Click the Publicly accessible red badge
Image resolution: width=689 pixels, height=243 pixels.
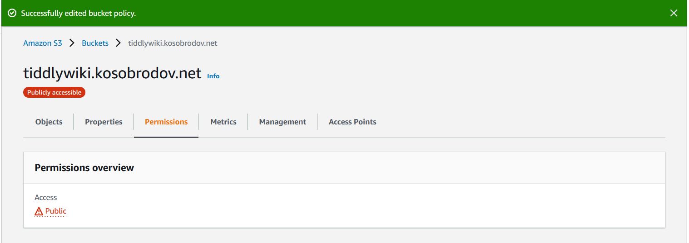[54, 92]
